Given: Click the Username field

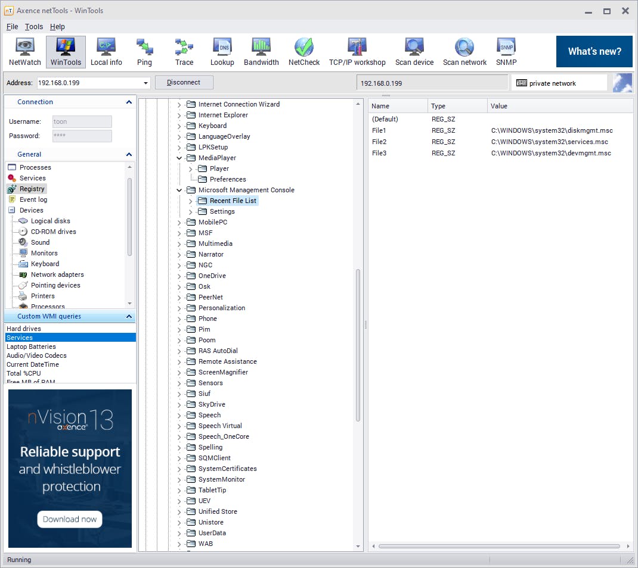Looking at the screenshot, I should point(82,121).
